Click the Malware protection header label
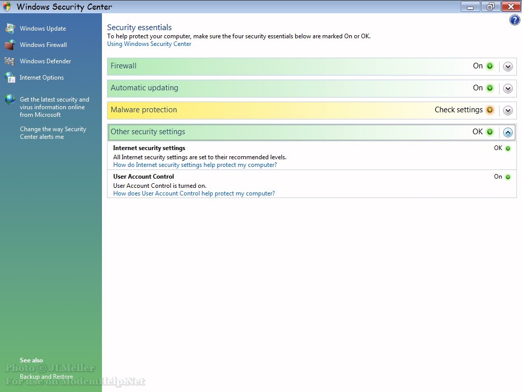 pos(144,110)
